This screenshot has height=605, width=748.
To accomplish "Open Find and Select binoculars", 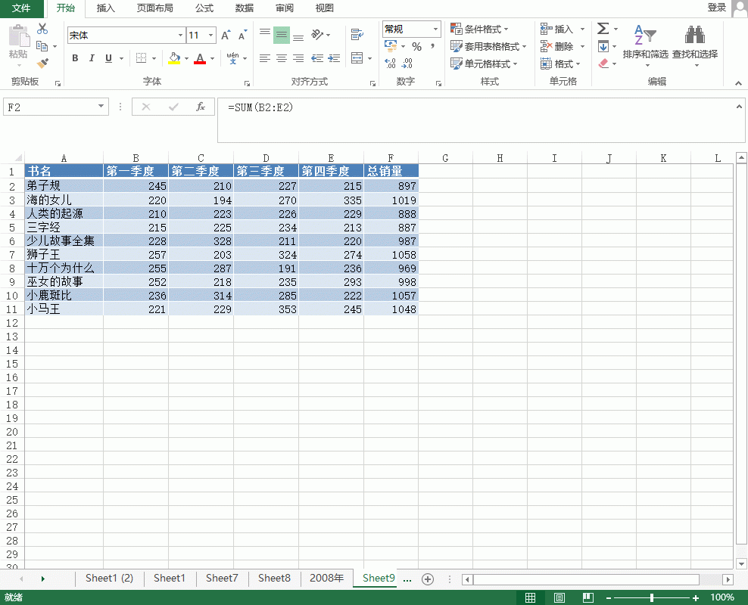I will click(694, 36).
